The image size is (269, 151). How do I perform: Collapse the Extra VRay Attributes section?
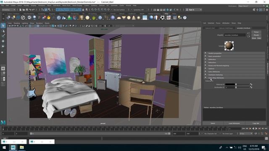click(x=234, y=78)
